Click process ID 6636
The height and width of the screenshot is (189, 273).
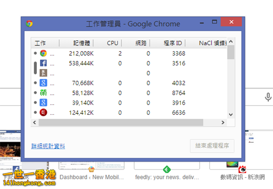pos(179,113)
